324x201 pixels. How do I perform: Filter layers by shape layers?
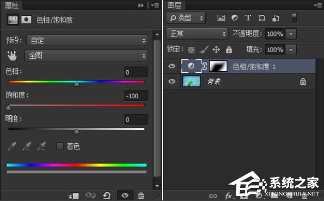coord(262,18)
